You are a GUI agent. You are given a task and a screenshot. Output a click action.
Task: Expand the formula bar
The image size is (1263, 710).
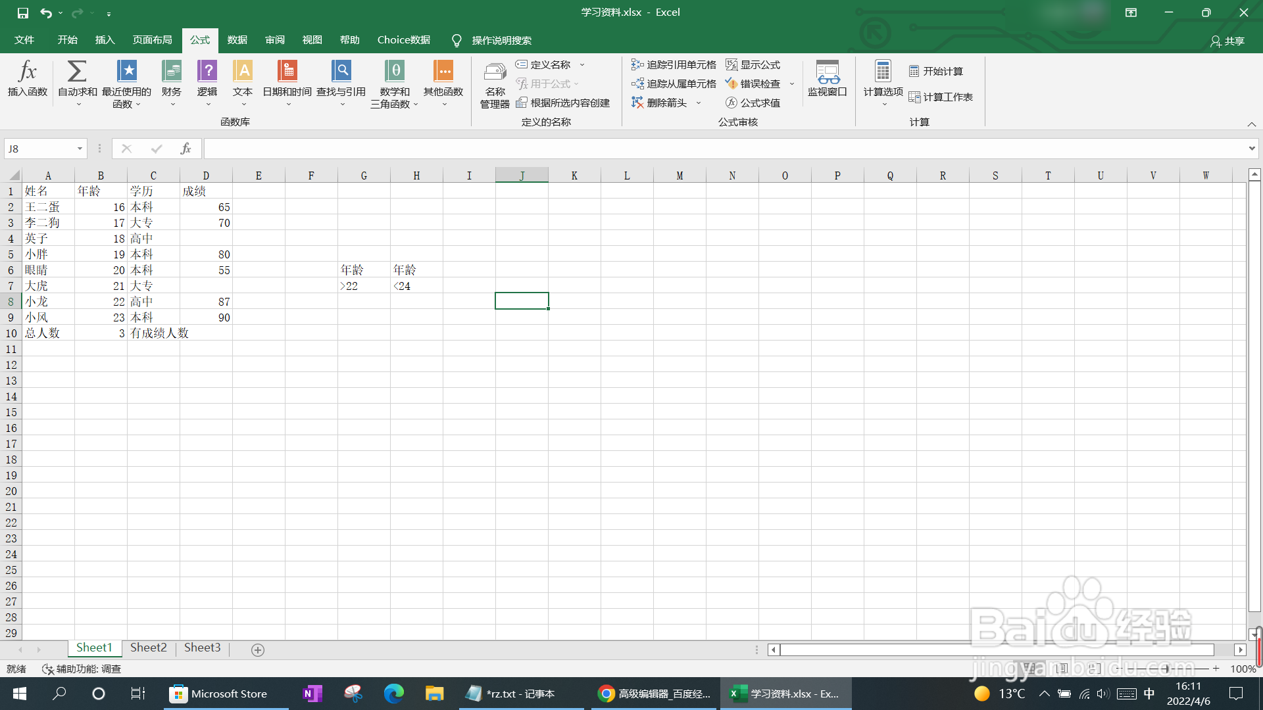pos(1251,149)
